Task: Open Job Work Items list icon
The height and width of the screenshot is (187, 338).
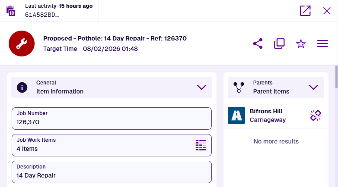Action: point(201,145)
